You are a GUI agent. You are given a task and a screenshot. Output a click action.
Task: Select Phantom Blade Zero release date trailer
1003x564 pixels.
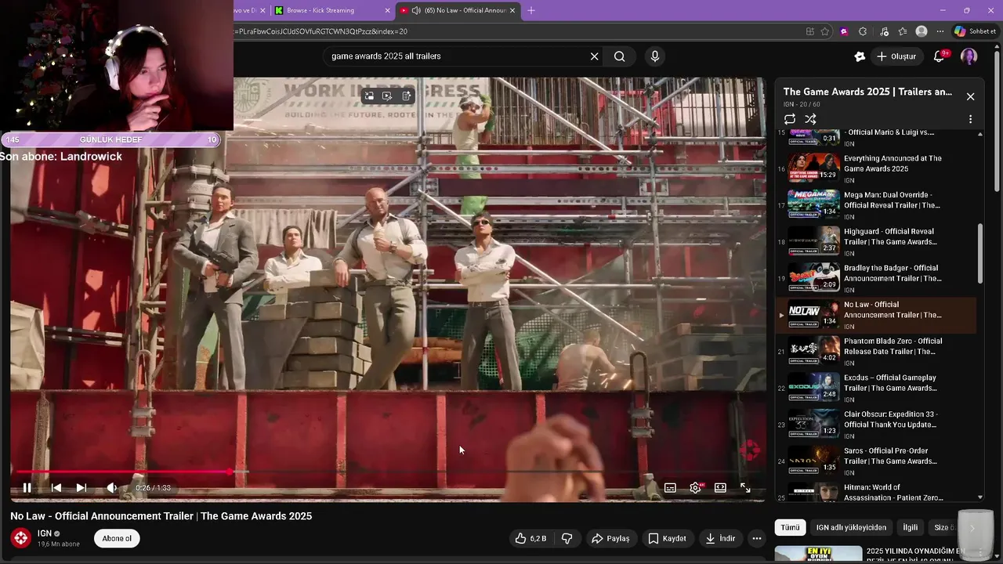(876, 352)
